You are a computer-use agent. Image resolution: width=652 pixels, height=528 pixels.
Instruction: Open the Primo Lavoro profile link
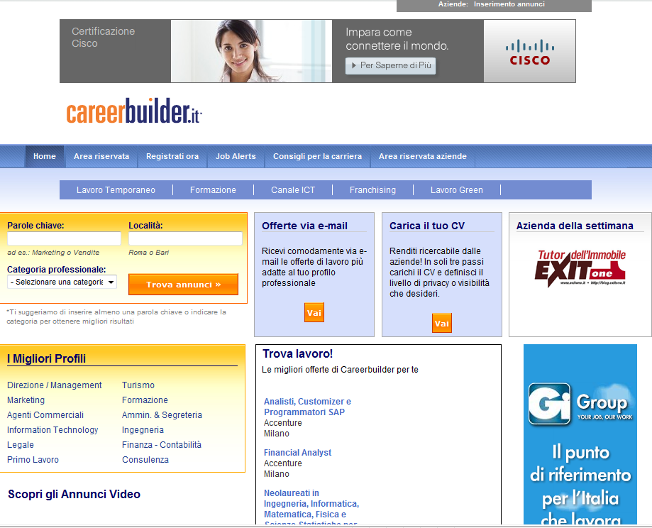click(x=33, y=460)
